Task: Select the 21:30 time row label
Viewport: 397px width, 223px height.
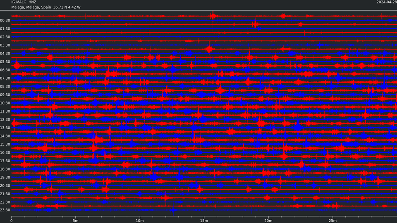Action: (x=5, y=194)
